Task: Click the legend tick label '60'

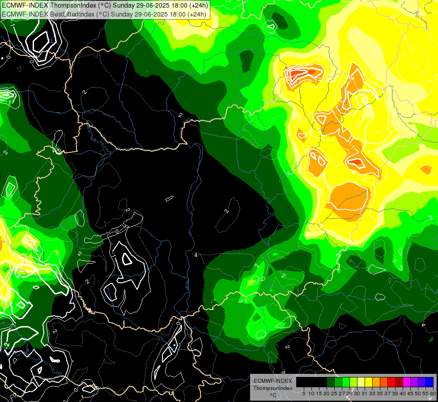Action: pos(433,394)
